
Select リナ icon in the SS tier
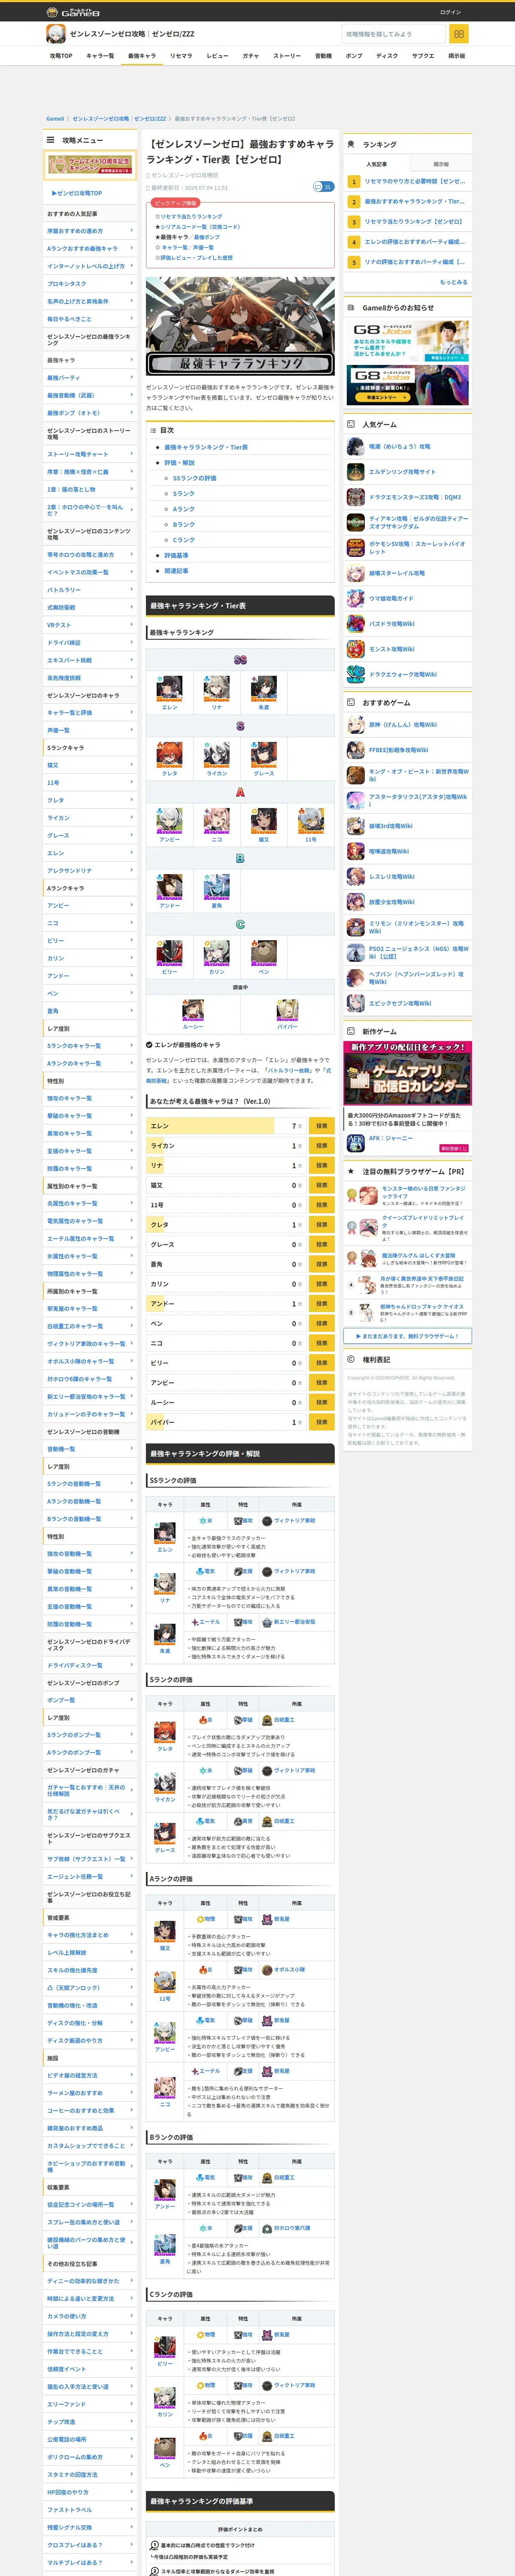pos(217,689)
